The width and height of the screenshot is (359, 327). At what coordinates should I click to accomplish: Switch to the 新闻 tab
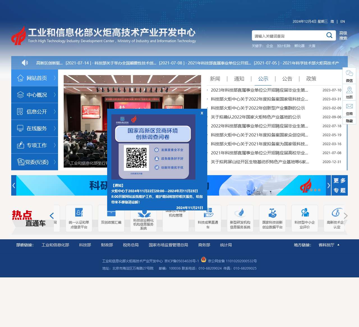pos(215,79)
